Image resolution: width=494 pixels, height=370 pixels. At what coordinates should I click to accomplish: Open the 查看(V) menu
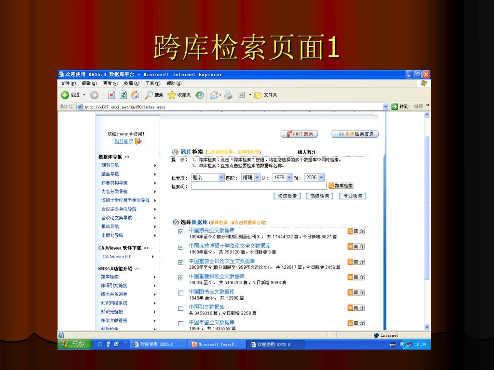click(x=110, y=83)
